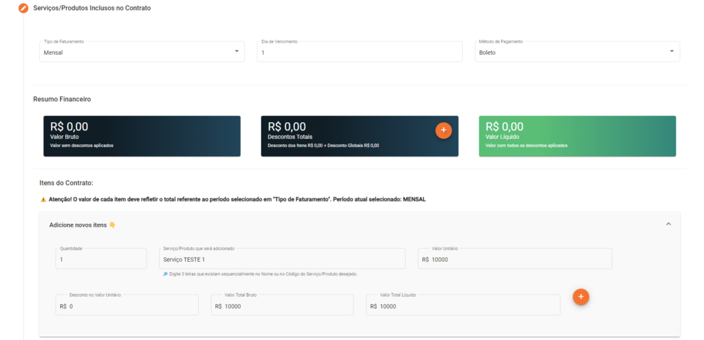This screenshot has width=704, height=340.
Task: Collapse the Adicione novos itens panel chevron
Action: (668, 224)
